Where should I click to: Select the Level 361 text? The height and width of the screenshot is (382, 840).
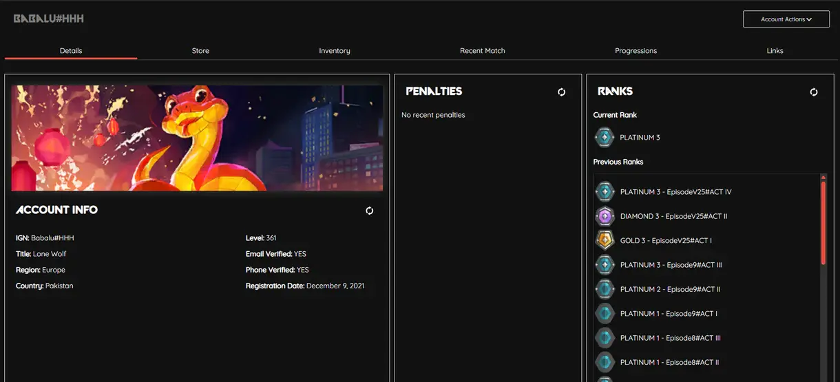click(261, 238)
